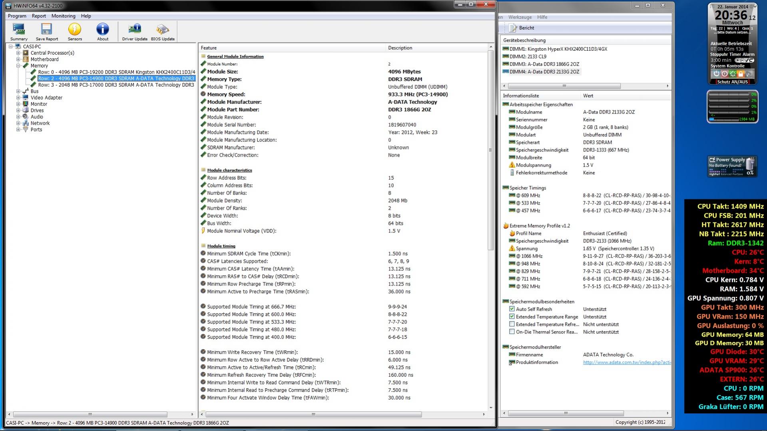Open the adata.com.tw product link
Screen dimensions: 767x431
627,362
